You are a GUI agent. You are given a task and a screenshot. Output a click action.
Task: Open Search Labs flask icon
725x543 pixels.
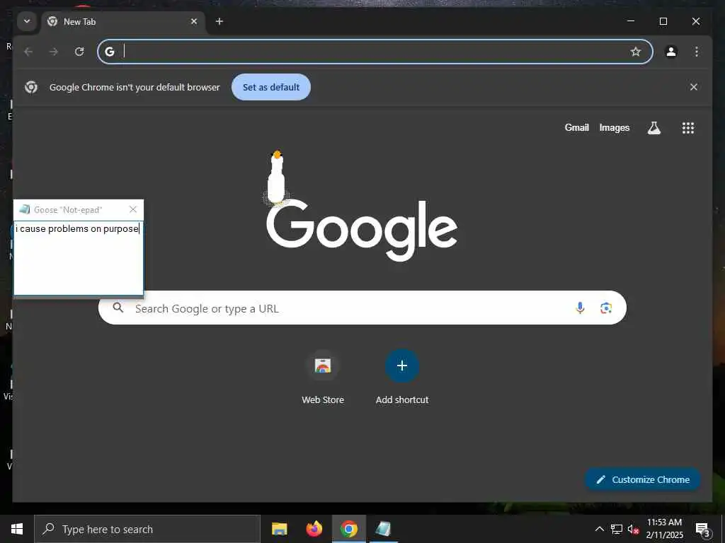click(653, 128)
